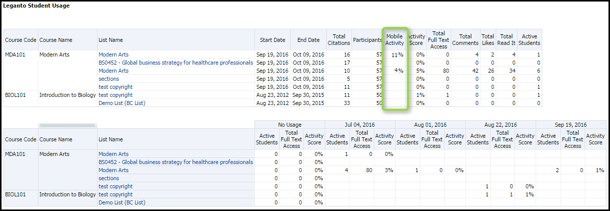The height and width of the screenshot is (211, 610).
Task: Select the No Usage column group header
Action: pyautogui.click(x=290, y=124)
